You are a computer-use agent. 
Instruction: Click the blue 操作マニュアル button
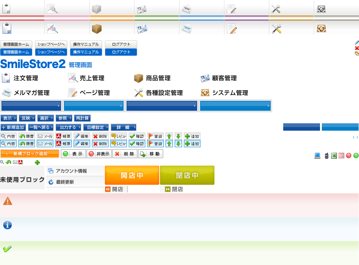pyautogui.click(x=86, y=52)
